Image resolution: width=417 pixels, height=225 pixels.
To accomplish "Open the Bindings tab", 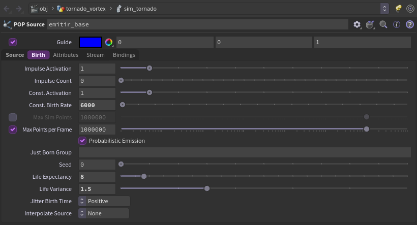I will tap(124, 55).
